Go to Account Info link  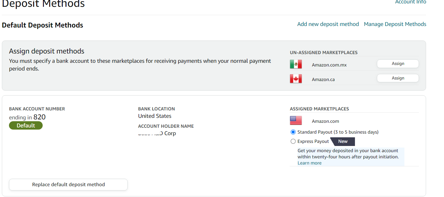point(411,2)
